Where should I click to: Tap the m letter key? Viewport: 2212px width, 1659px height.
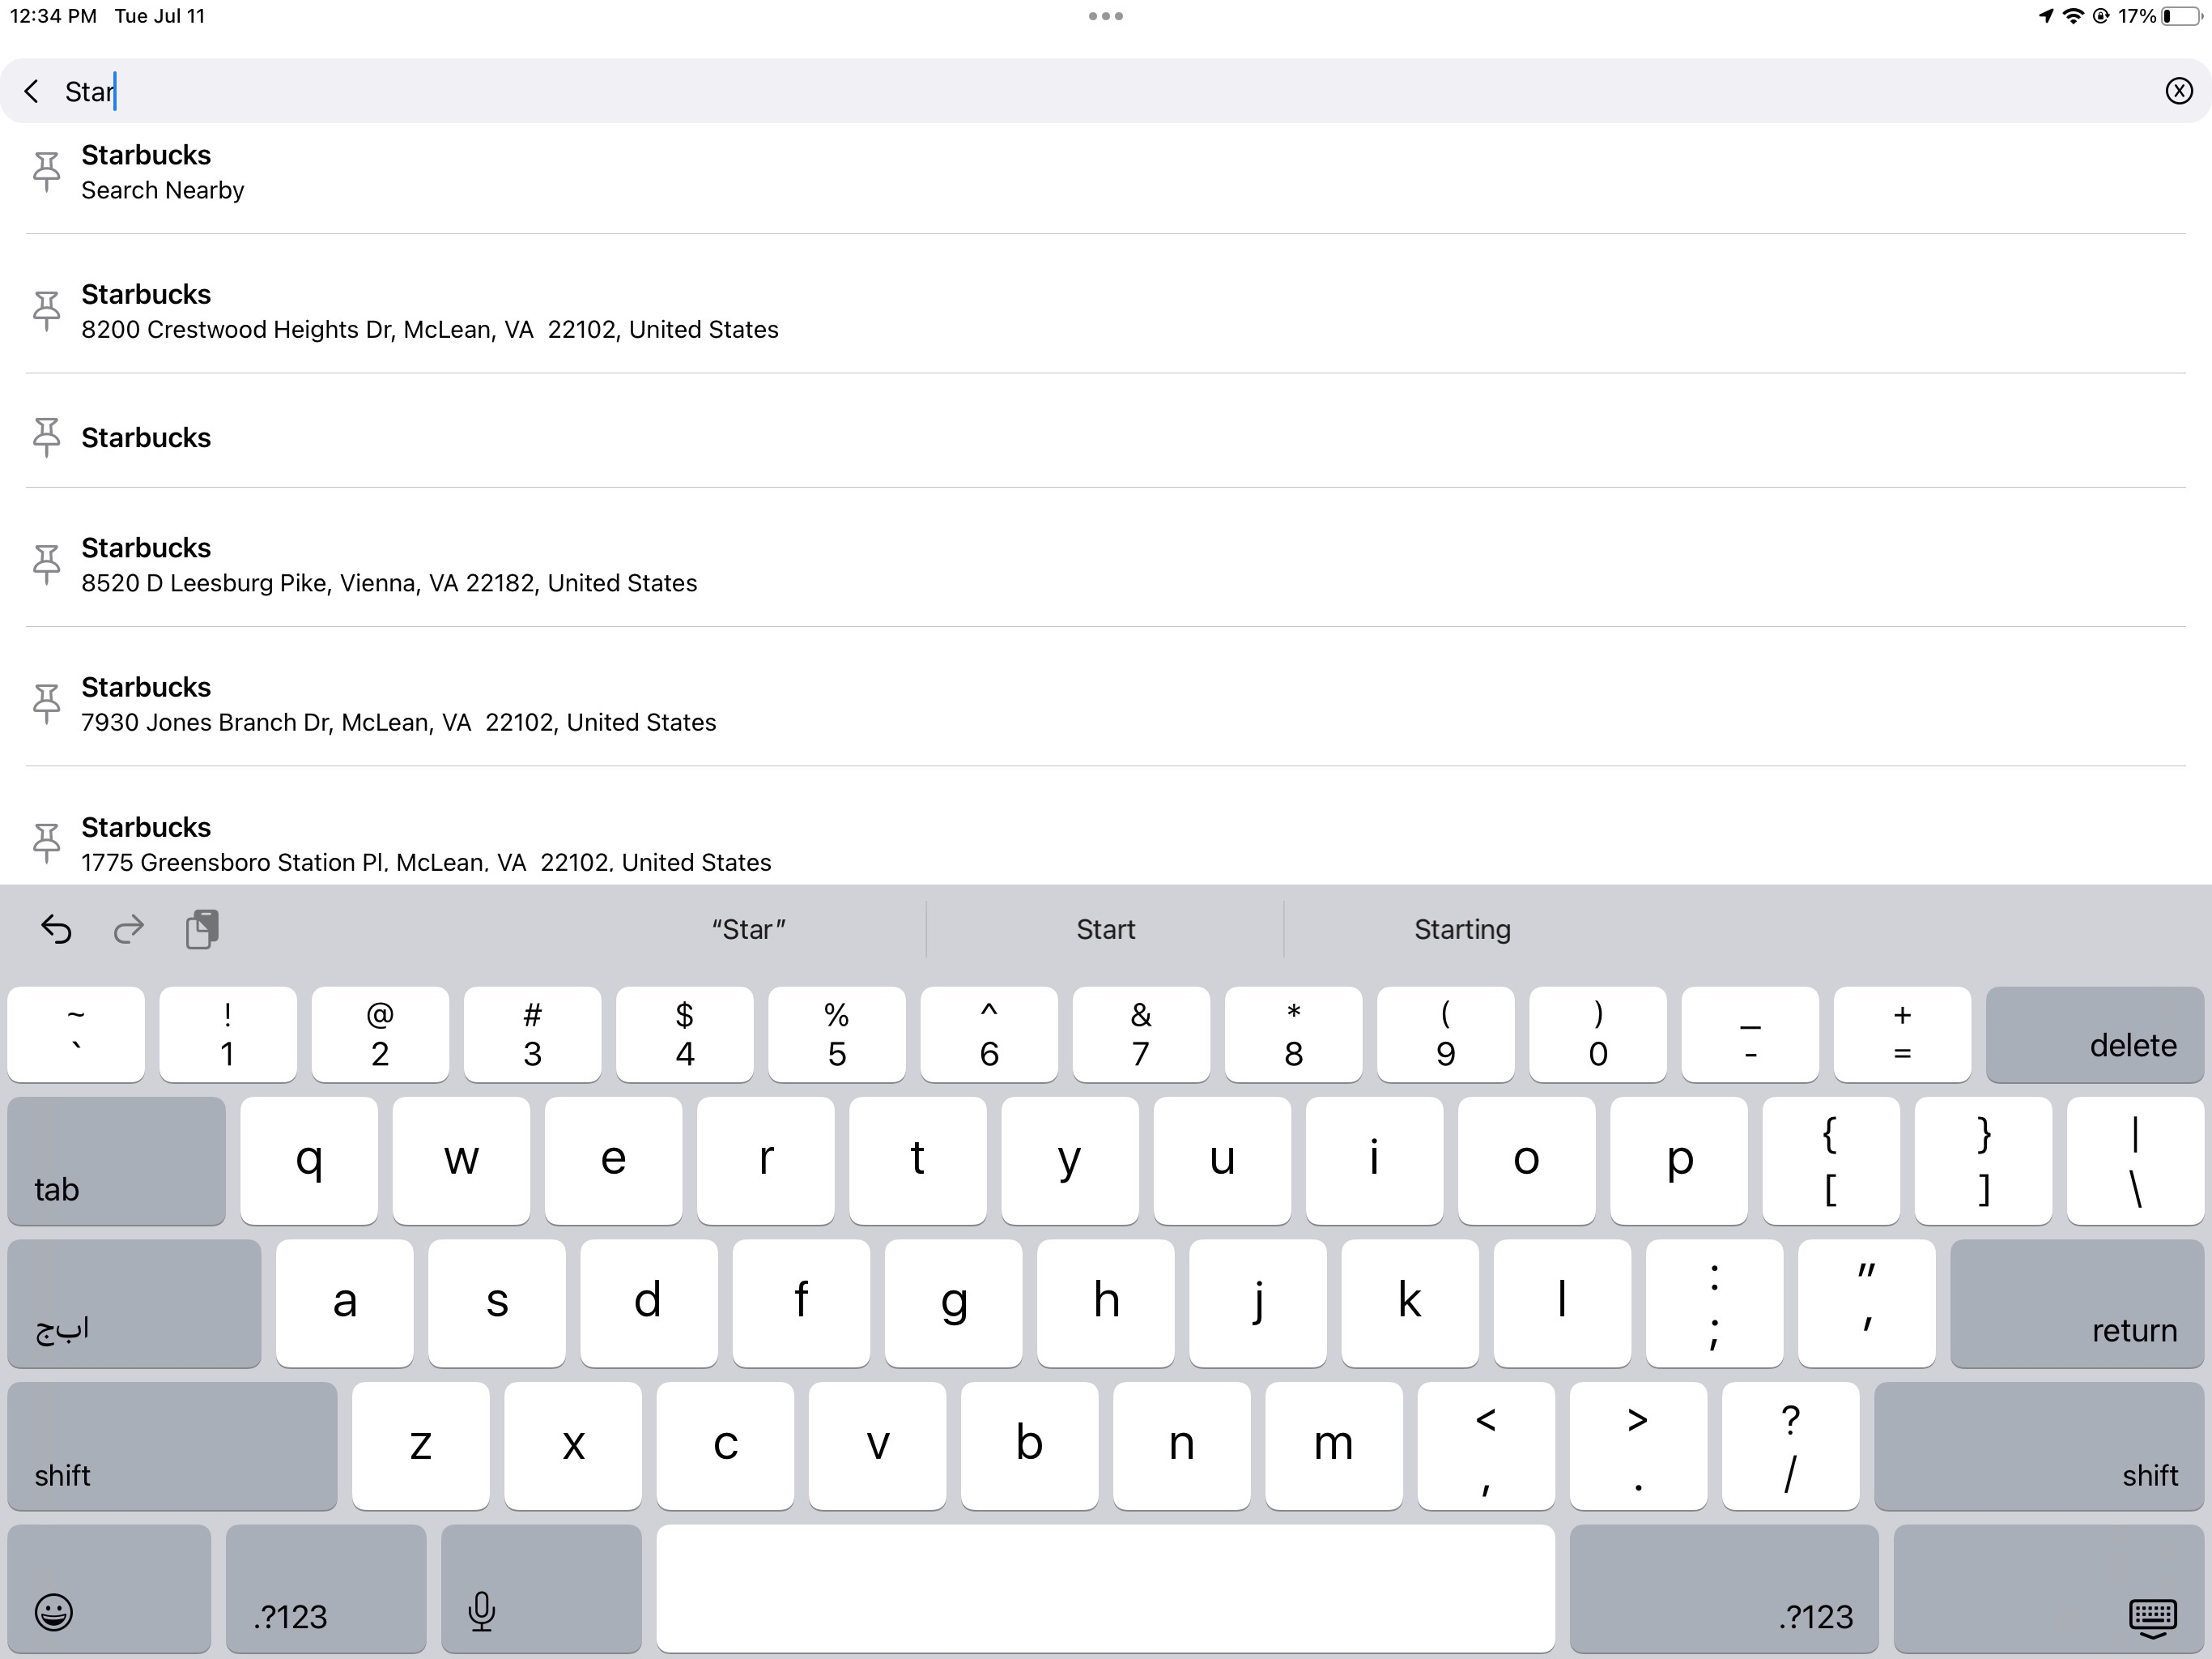point(1333,1446)
